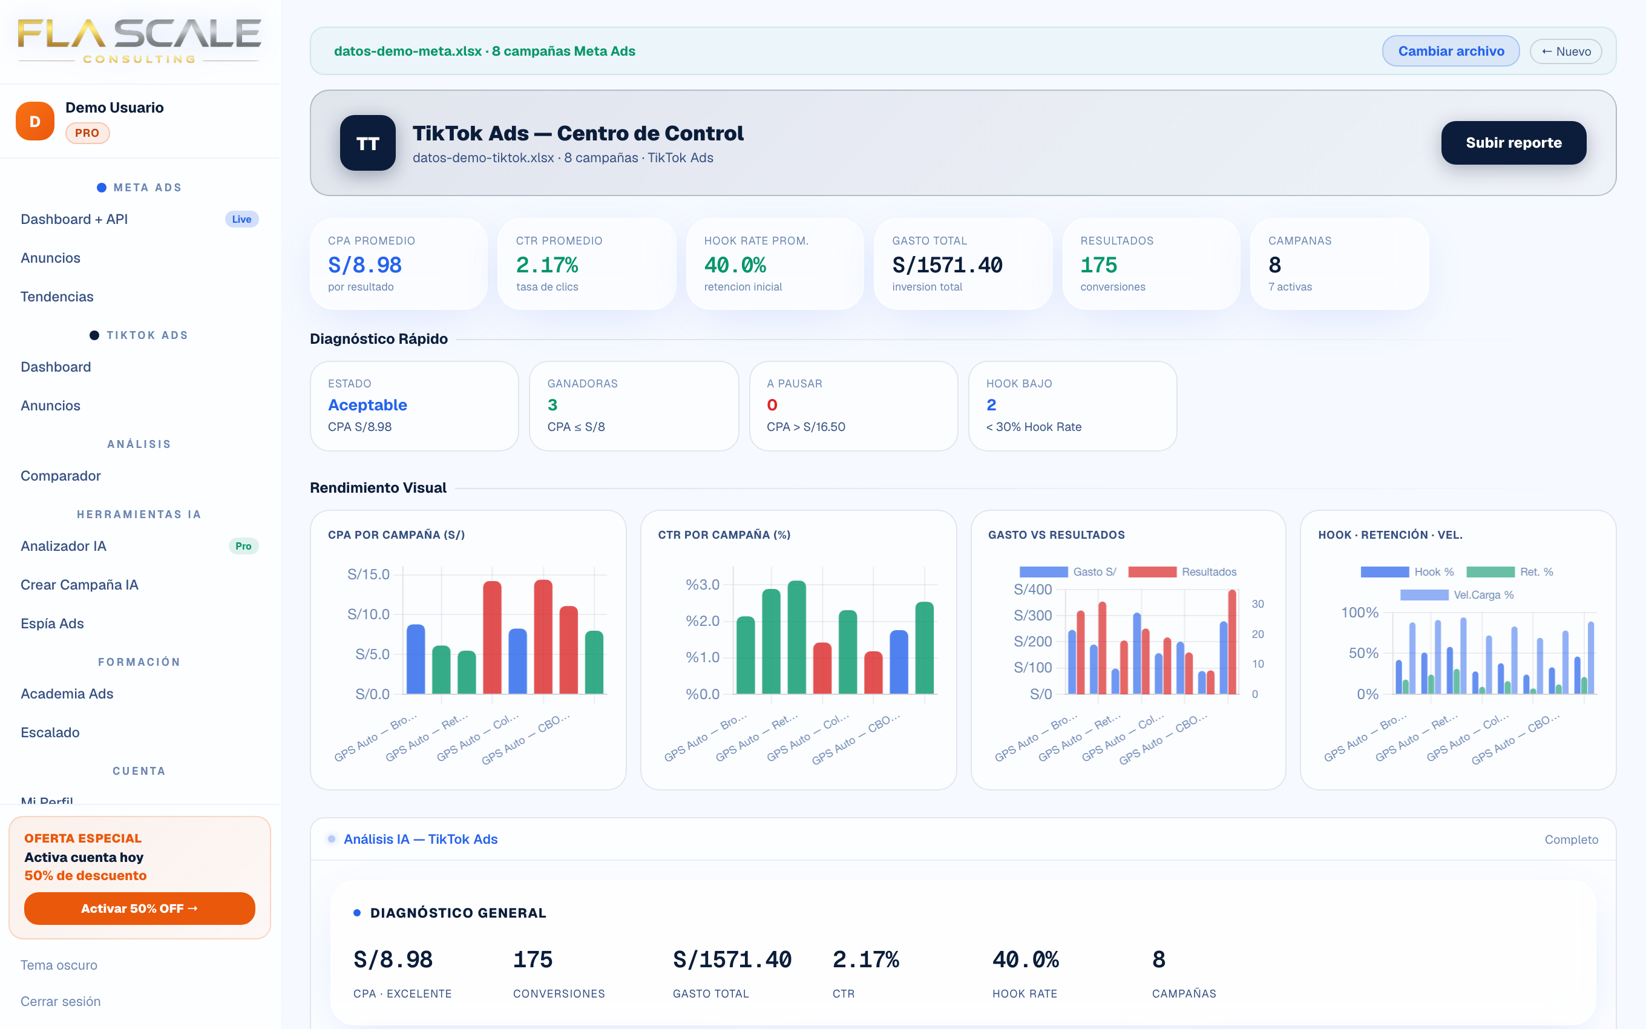Click the TikTok Ads — Centro de Control title

click(578, 133)
